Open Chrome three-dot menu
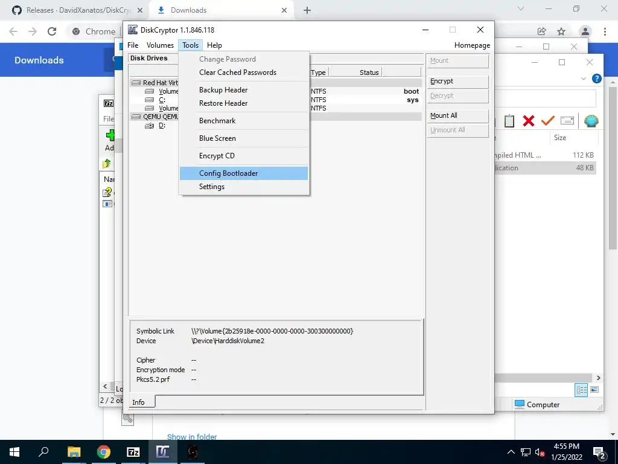618x464 pixels. point(605,31)
